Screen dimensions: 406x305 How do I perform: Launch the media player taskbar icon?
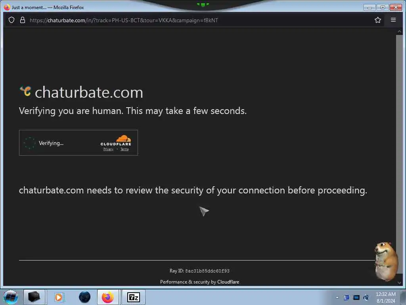click(x=59, y=297)
